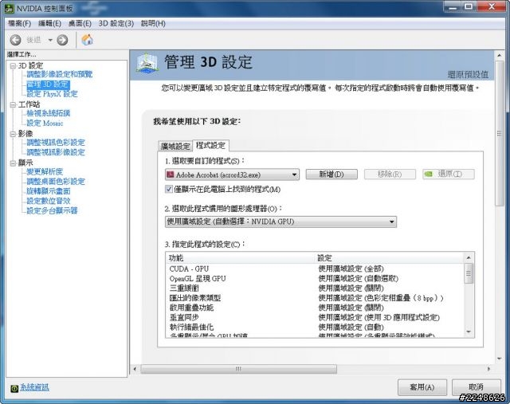
Task: Click the Forward arrow navigation icon
Action: [x=62, y=40]
